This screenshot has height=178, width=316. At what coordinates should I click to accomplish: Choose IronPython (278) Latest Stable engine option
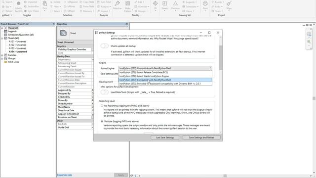165,76
